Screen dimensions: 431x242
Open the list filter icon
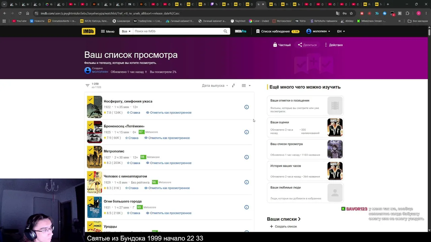pos(88,86)
